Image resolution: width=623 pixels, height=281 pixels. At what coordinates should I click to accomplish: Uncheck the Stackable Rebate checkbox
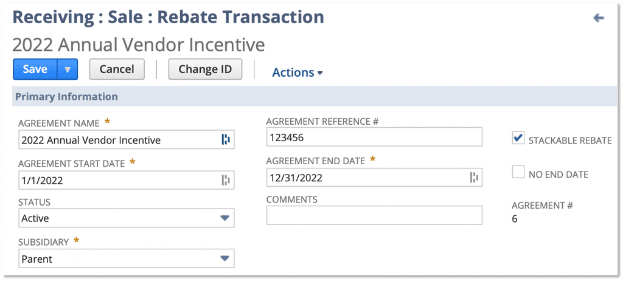coord(518,138)
